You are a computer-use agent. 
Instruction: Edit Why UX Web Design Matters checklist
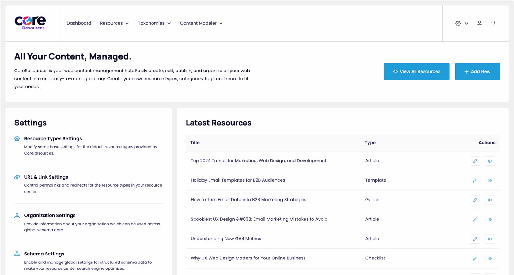point(475,258)
